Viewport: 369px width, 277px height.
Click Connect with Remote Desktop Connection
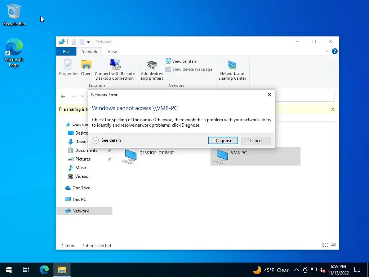[x=115, y=70]
